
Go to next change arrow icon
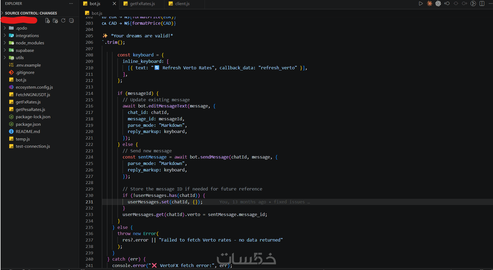click(x=464, y=3)
